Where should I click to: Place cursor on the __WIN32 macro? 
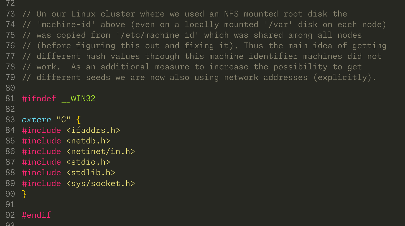coord(78,98)
